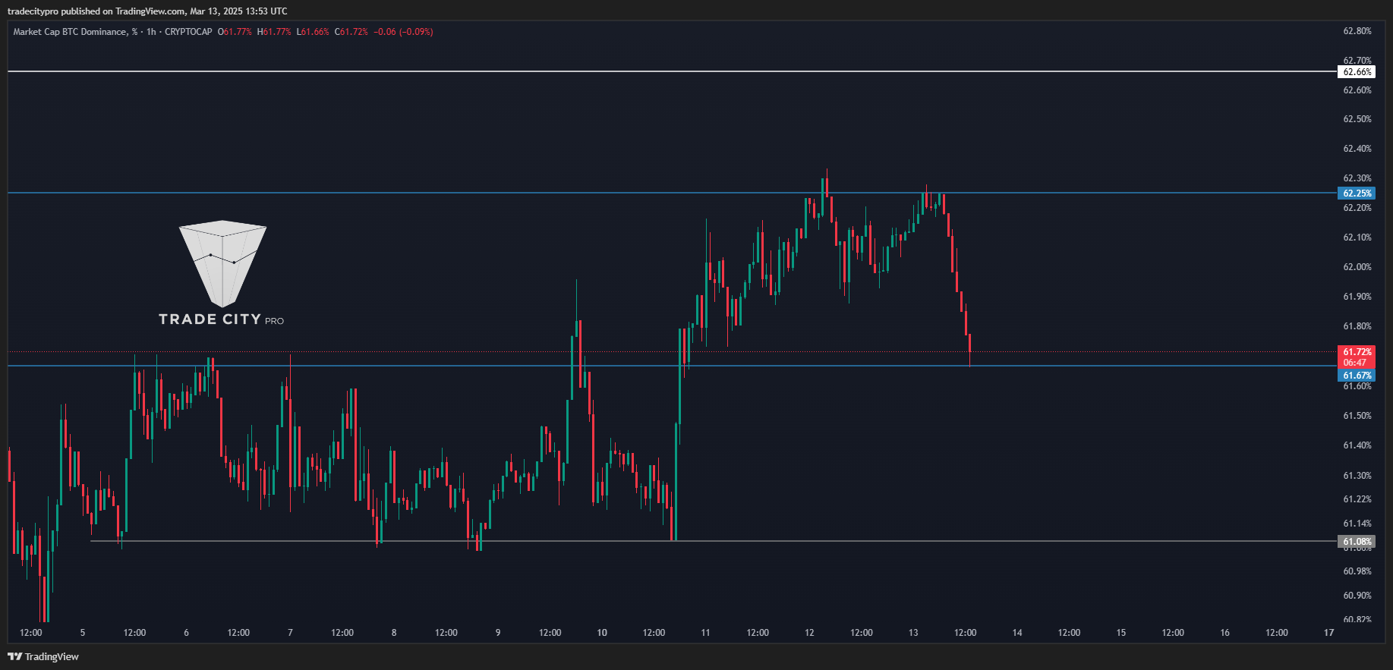The height and width of the screenshot is (670, 1393).
Task: Click the low value L61.66%
Action: pos(313,32)
